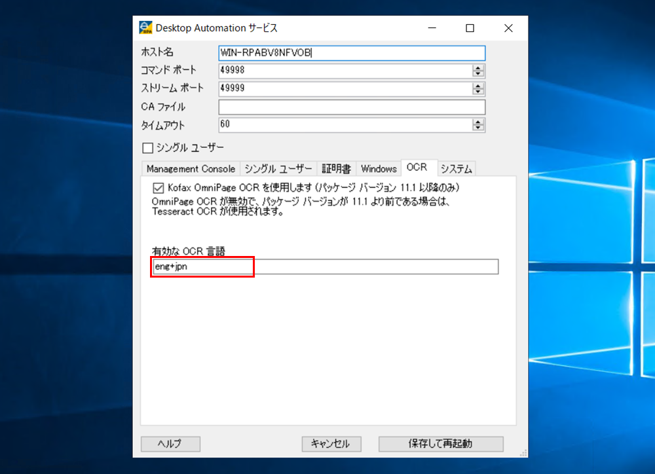The image size is (655, 474).
Task: Focus the ホスト名 input field
Action: click(x=352, y=53)
